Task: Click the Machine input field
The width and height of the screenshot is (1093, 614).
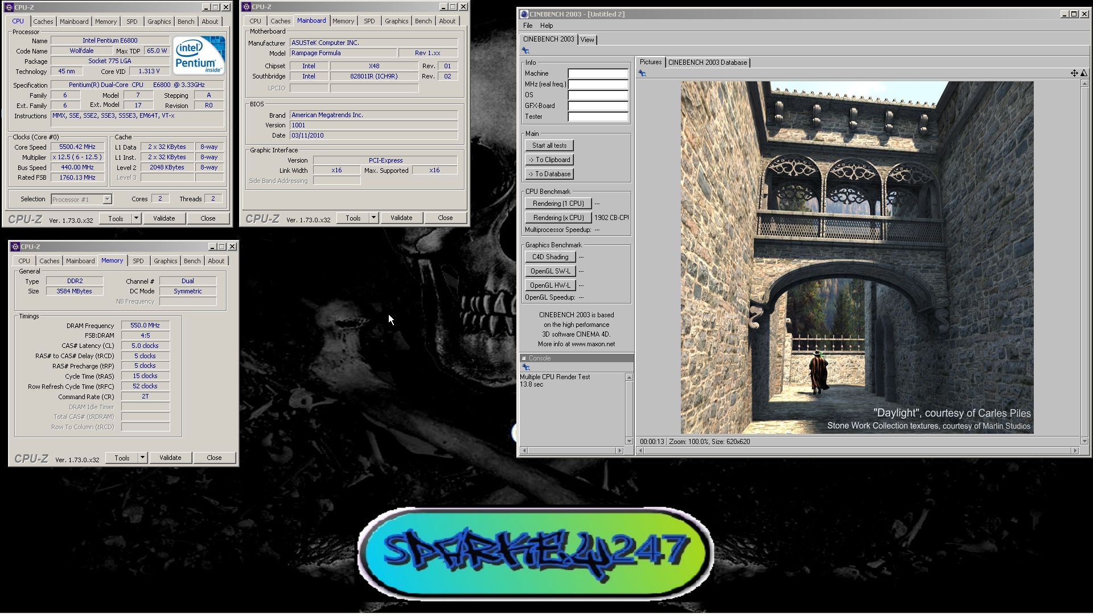Action: 598,73
